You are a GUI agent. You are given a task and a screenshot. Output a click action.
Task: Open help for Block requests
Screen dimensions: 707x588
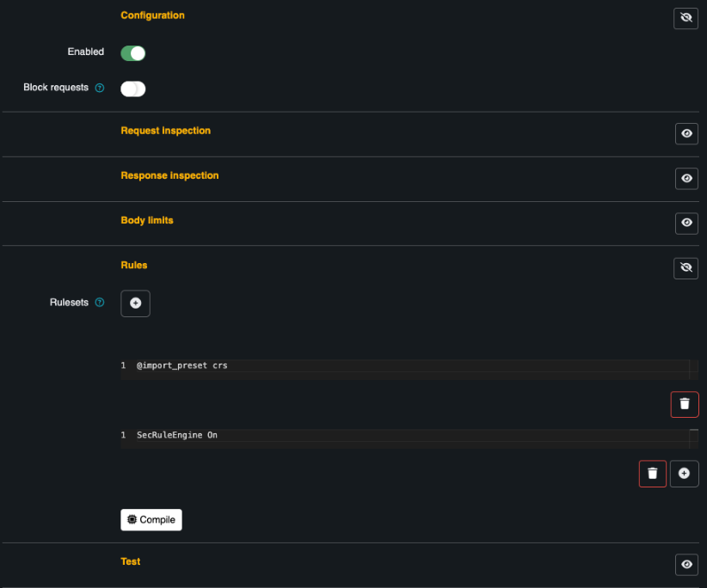point(100,88)
